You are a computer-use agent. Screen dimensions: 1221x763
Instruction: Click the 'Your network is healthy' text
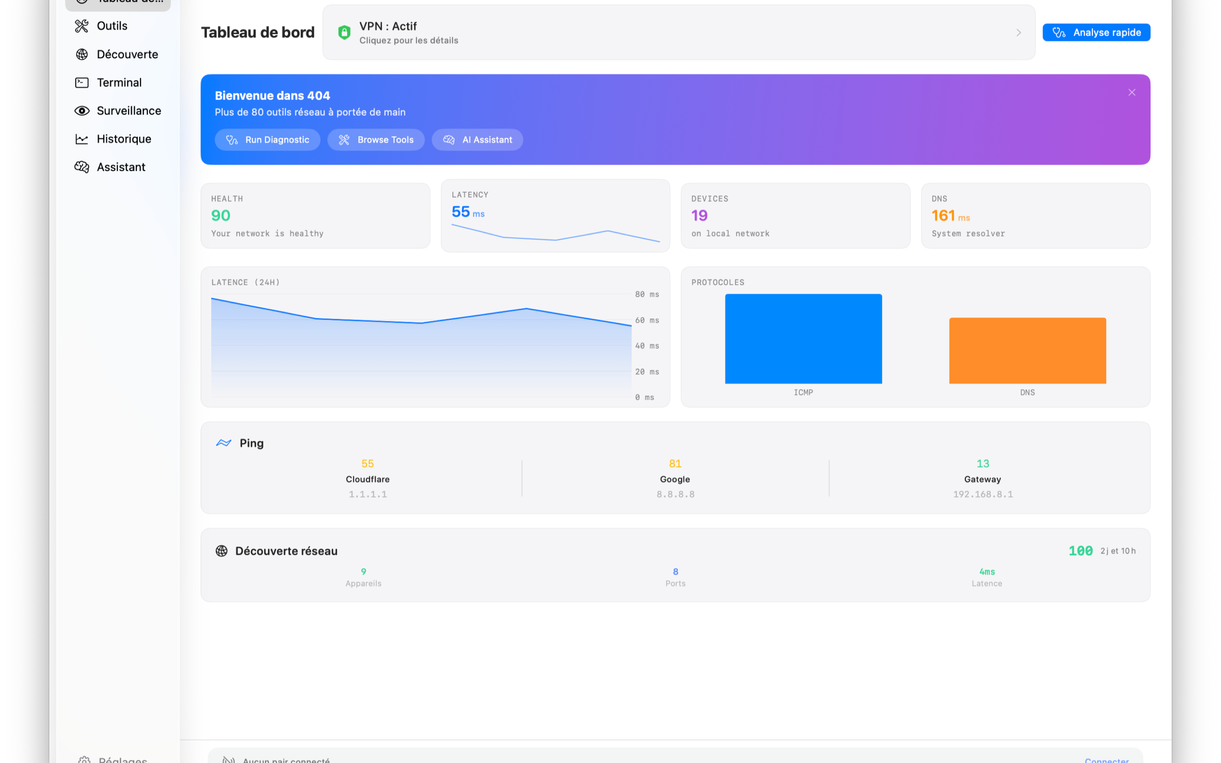click(x=268, y=233)
